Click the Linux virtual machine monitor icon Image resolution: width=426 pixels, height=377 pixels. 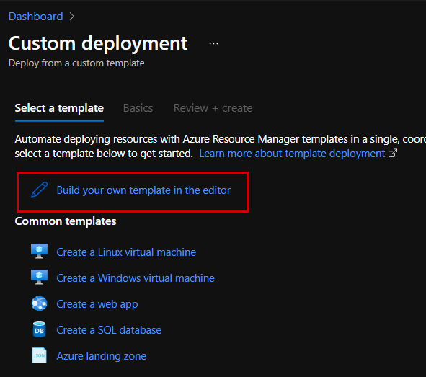[x=39, y=252]
